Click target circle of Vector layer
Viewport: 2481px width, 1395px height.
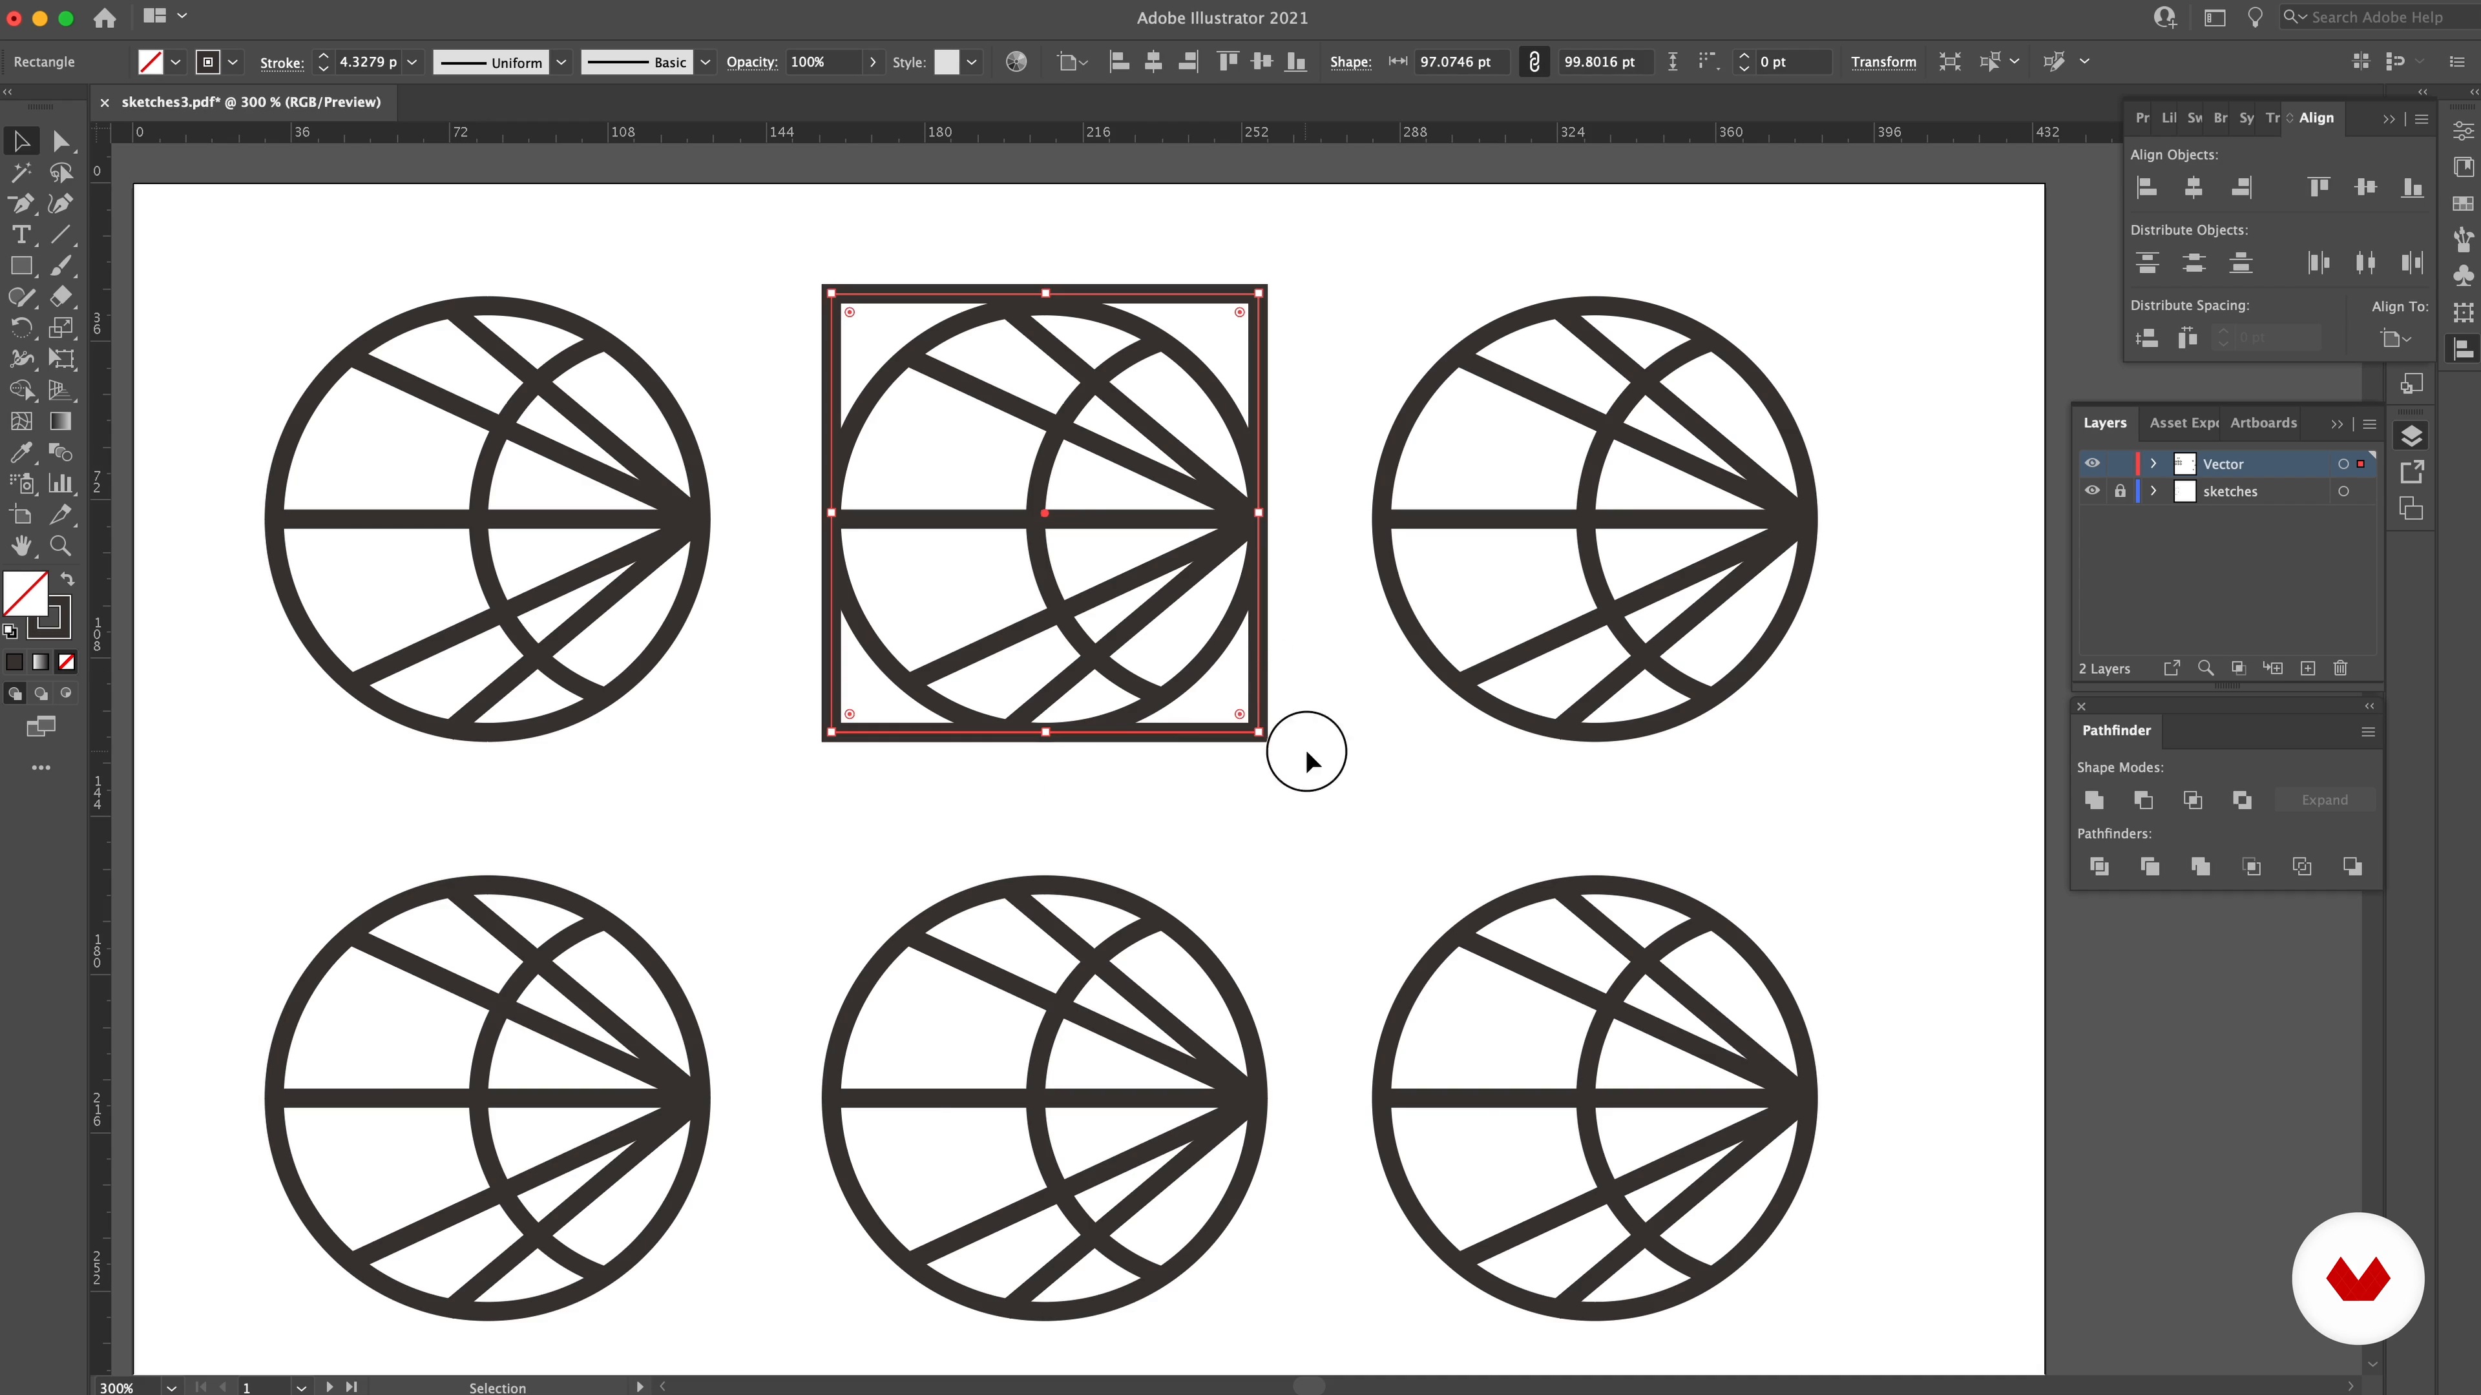tap(2343, 464)
